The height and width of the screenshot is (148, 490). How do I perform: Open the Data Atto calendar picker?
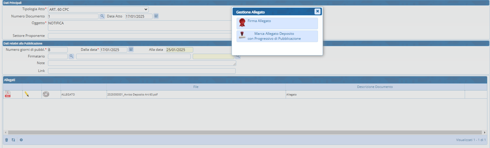(156, 16)
